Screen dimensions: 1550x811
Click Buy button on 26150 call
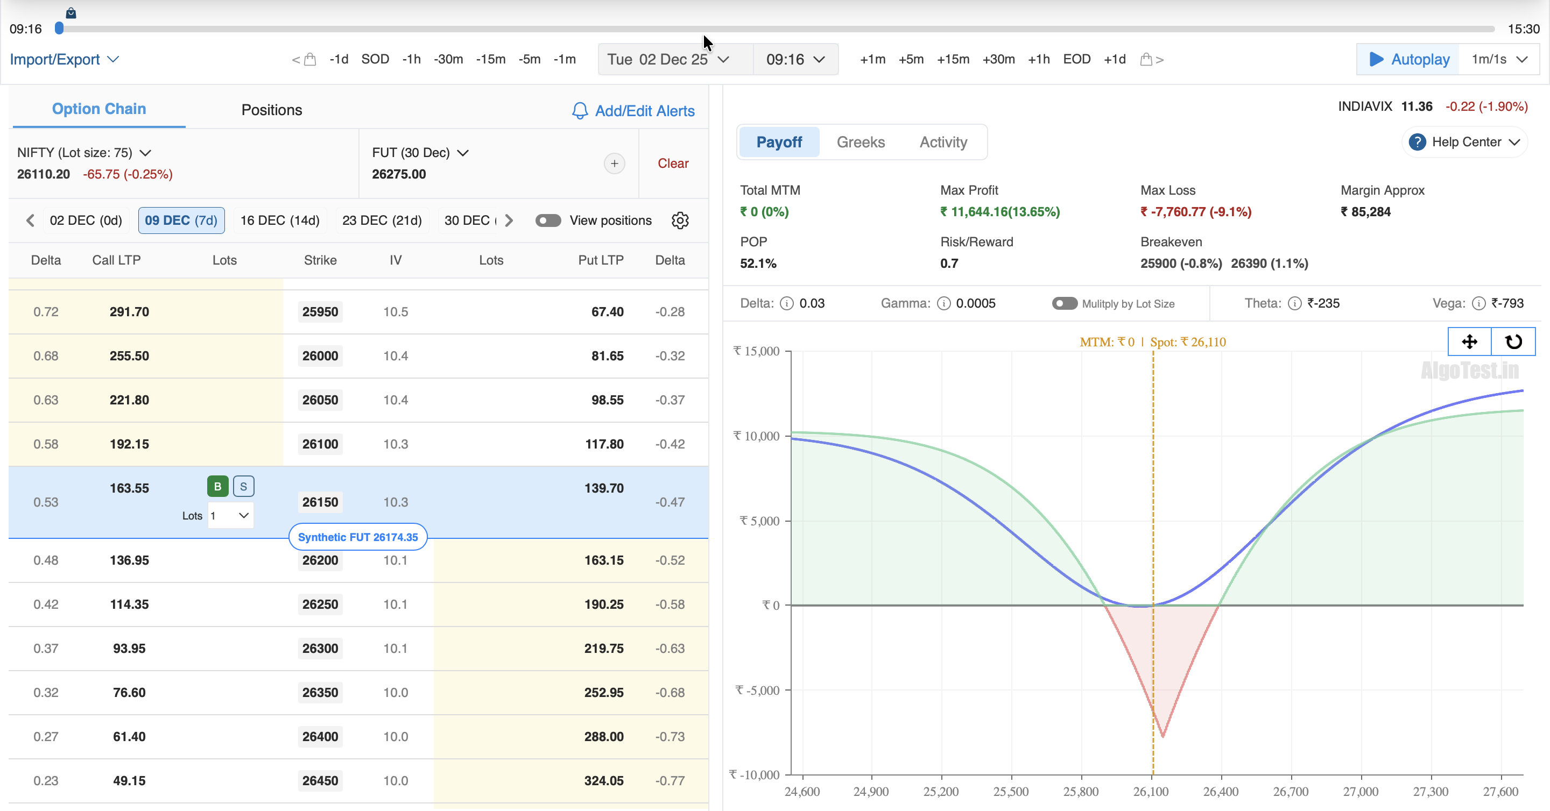(x=217, y=486)
